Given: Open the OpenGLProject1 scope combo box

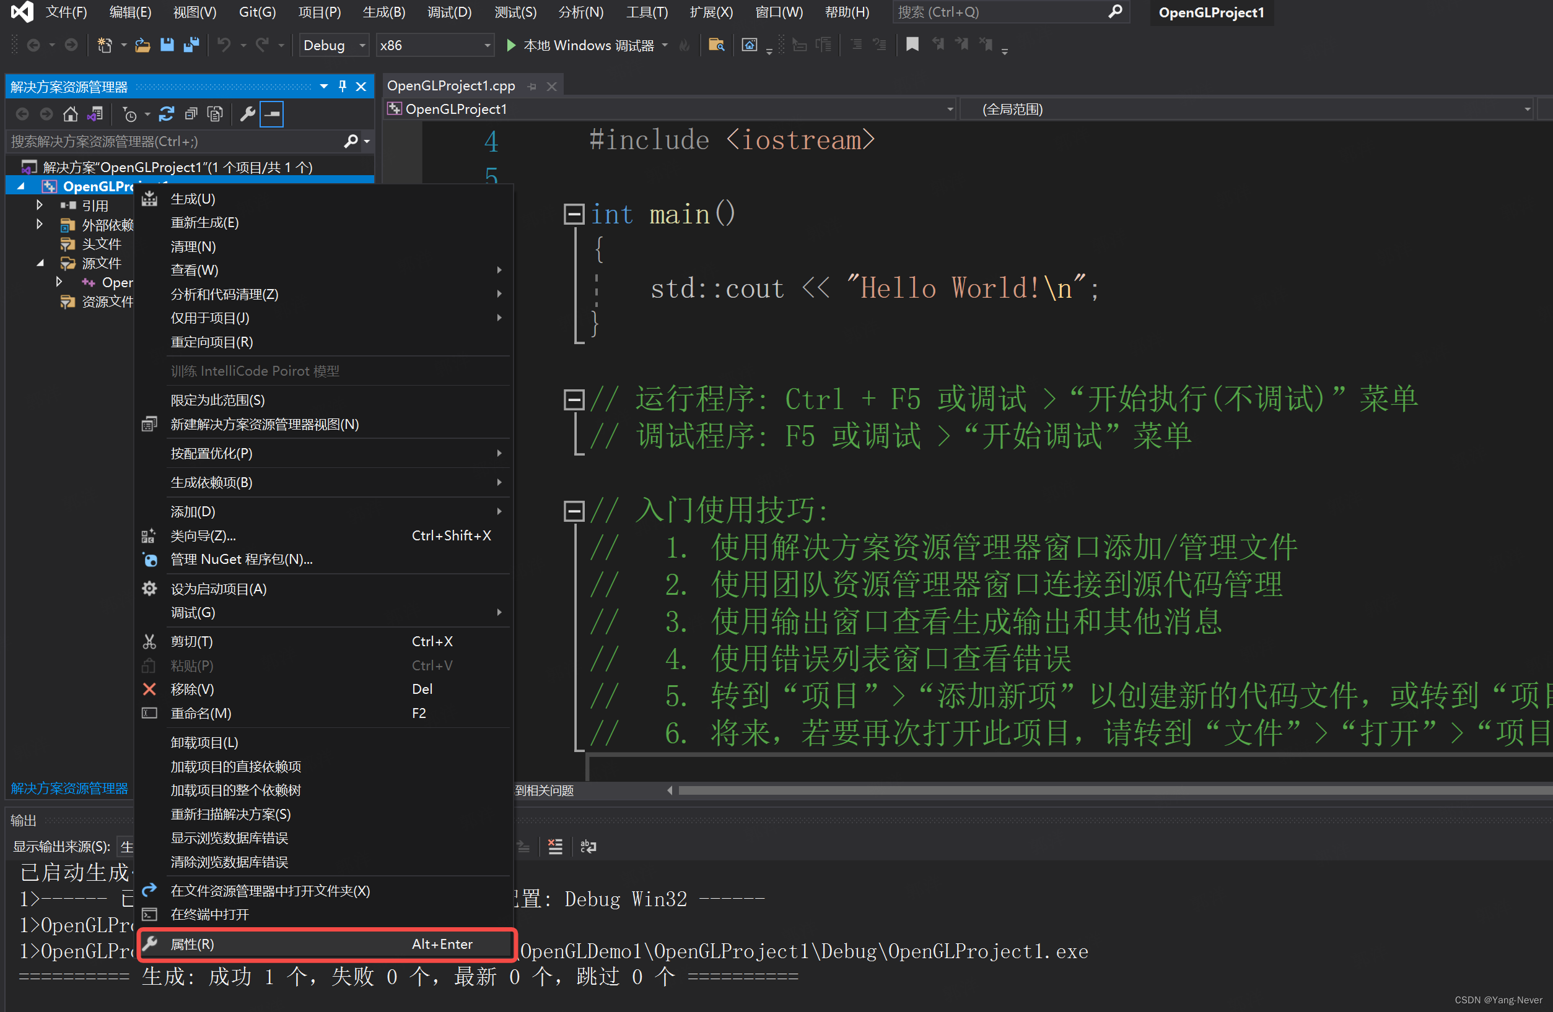Looking at the screenshot, I should pyautogui.click(x=671, y=109).
